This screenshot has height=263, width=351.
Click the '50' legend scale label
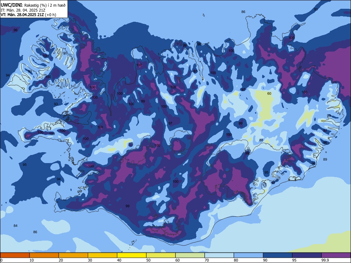pyautogui.click(x=148, y=260)
